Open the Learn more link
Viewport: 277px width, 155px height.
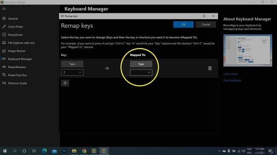click(231, 74)
